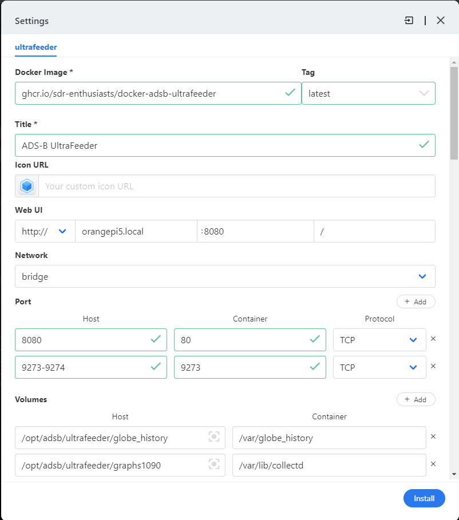Close the Settings dialog
The image size is (459, 520).
[441, 21]
